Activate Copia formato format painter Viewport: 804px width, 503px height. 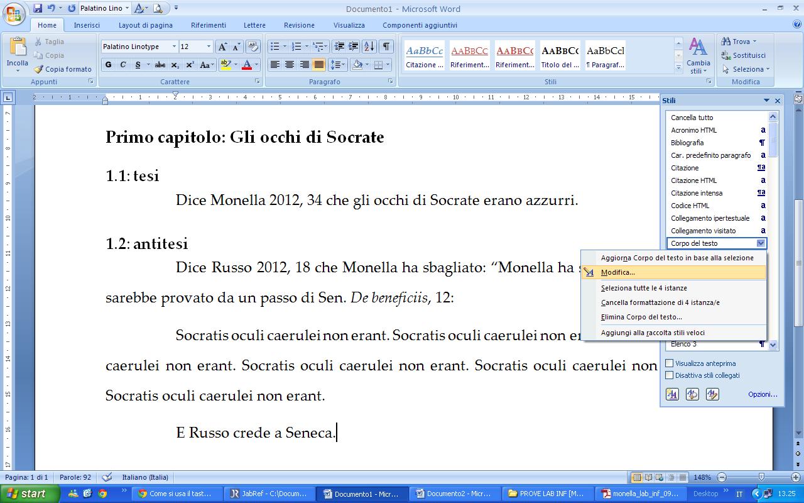63,69
